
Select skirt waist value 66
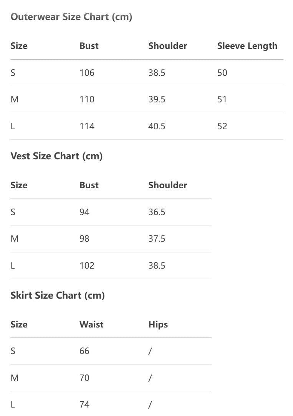pyautogui.click(x=84, y=351)
